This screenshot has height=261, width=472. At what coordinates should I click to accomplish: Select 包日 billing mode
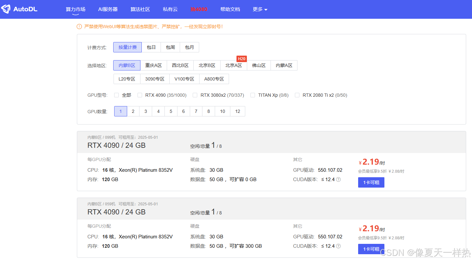pyautogui.click(x=151, y=47)
